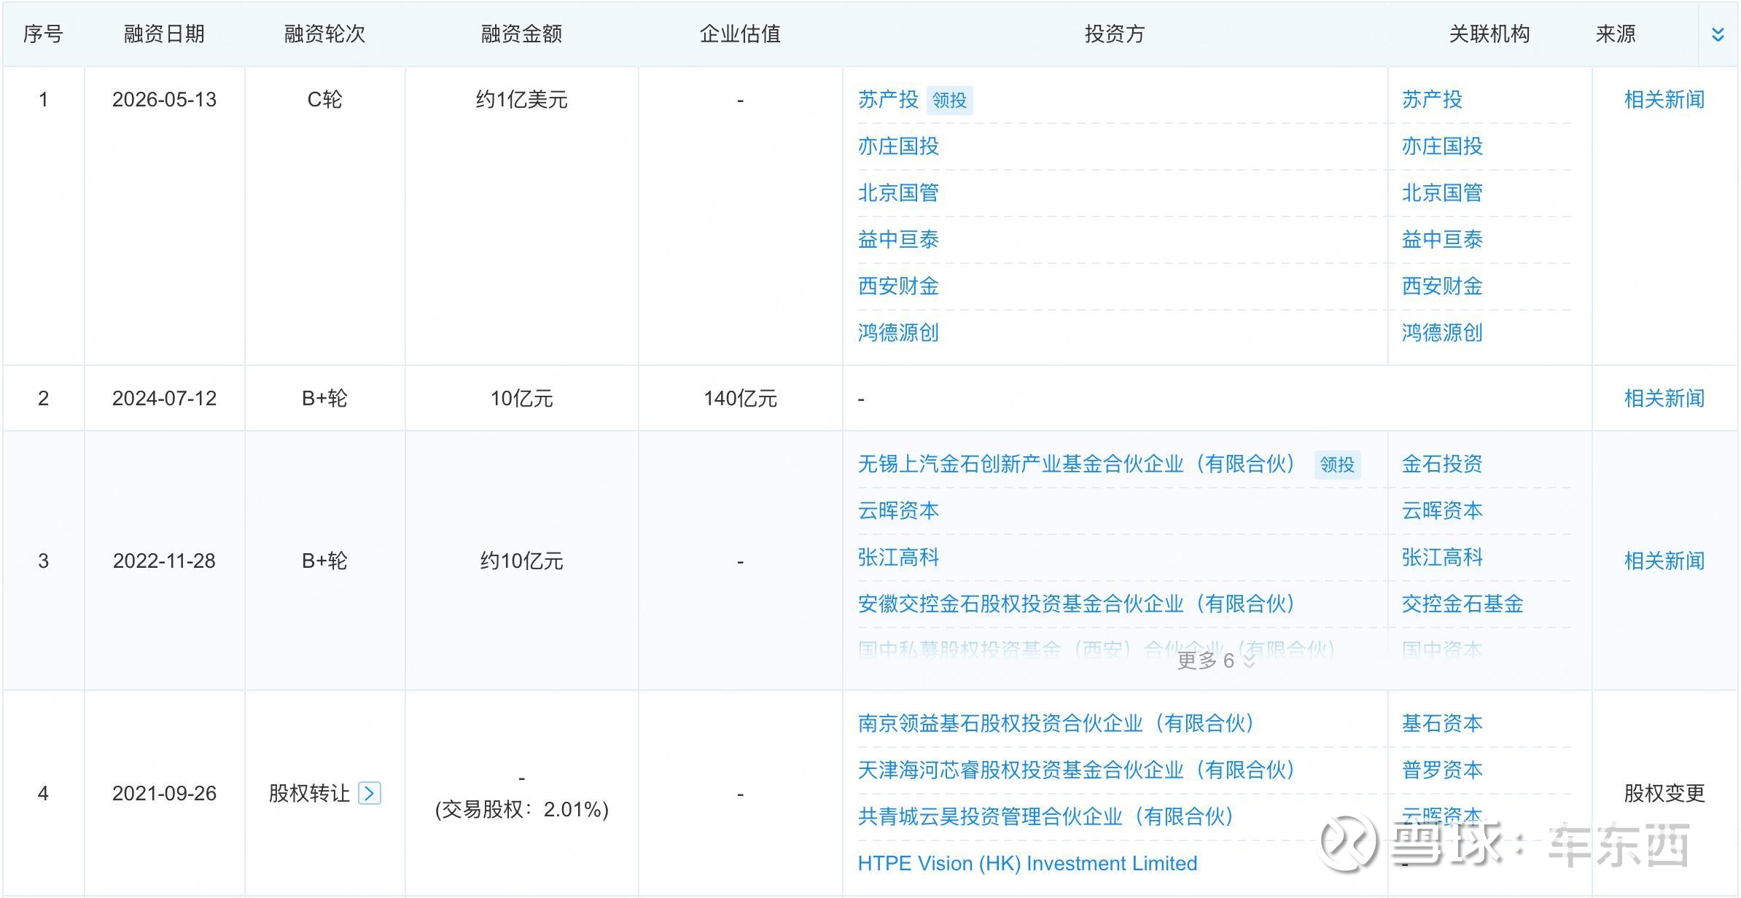
Task: Open HTPE Vision (HK) Investment Limited link
Action: click(1027, 864)
